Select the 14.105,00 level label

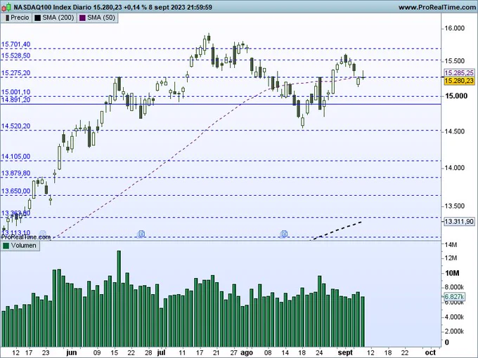16,157
